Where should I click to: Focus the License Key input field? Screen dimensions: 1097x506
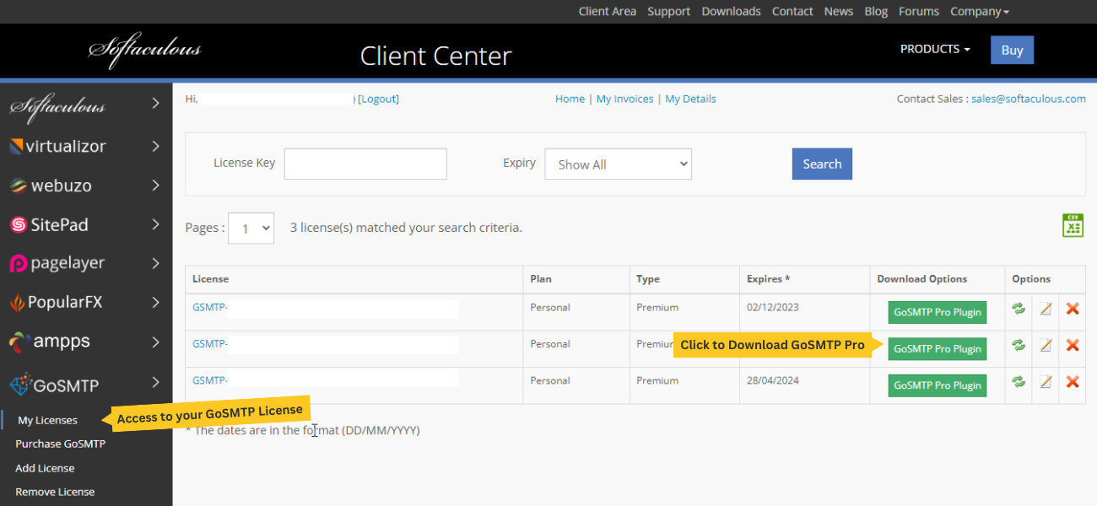(x=365, y=164)
